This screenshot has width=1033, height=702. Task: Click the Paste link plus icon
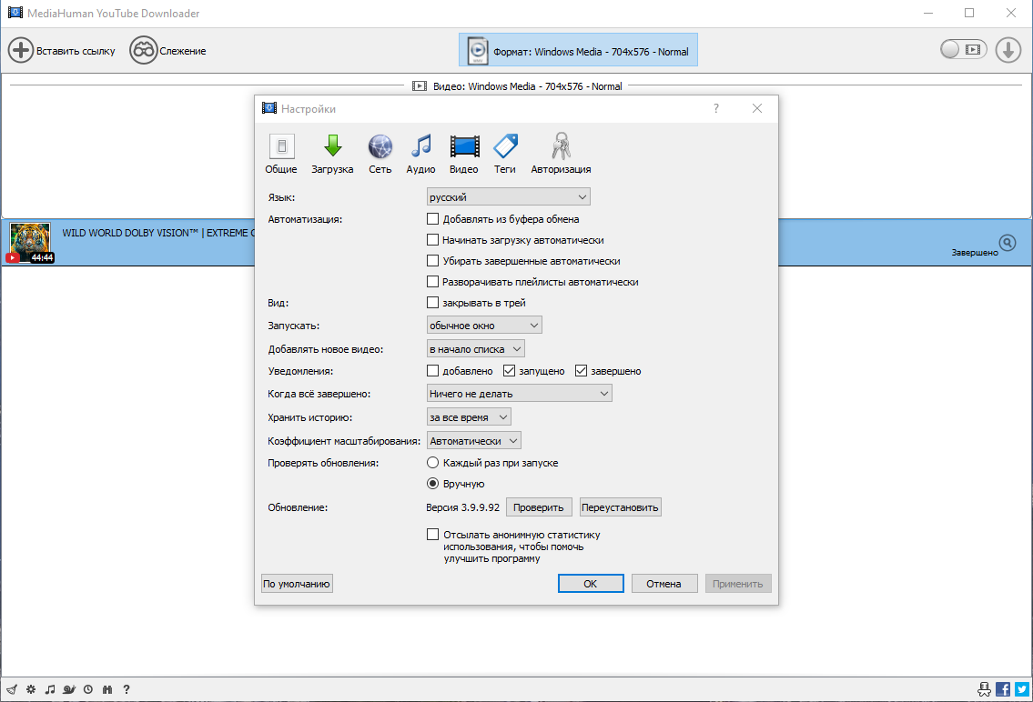20,51
